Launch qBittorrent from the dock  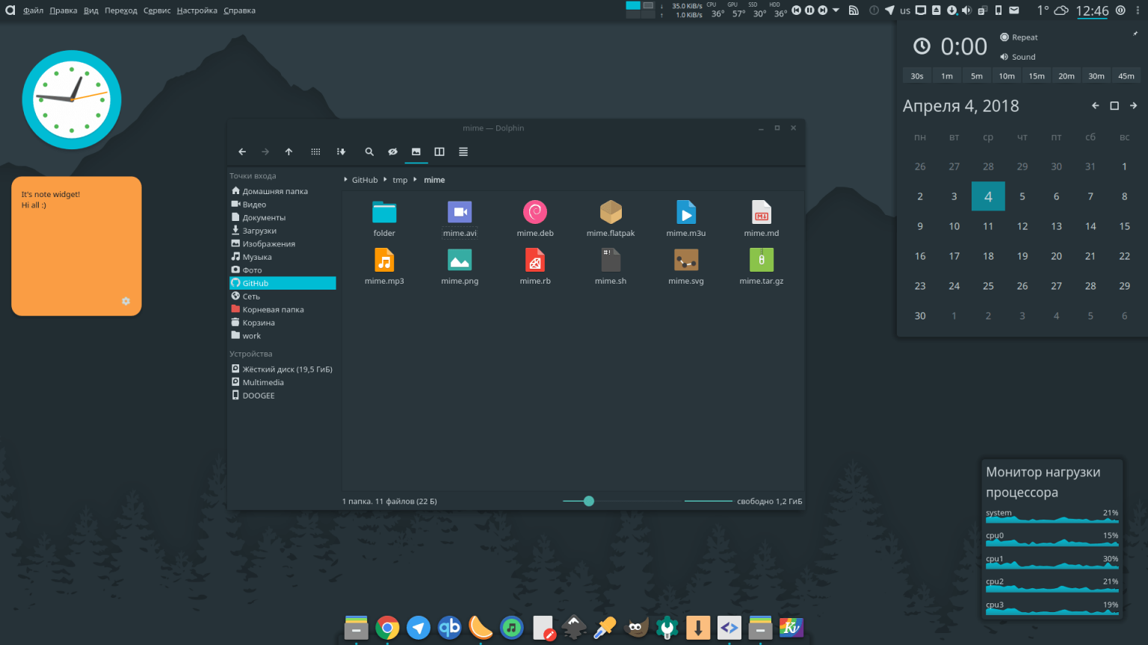[449, 628]
